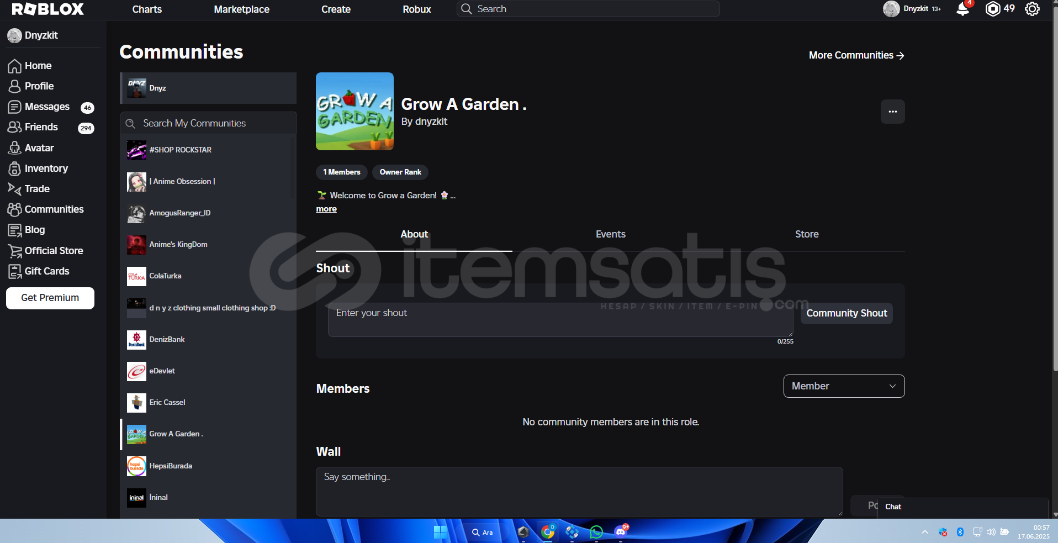Screen dimensions: 1058x543
Task: Click the Owner Rank badge
Action: (400, 172)
